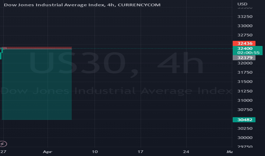Click the 30250 price axis label
This screenshot has width=265, height=156.
tap(245, 128)
